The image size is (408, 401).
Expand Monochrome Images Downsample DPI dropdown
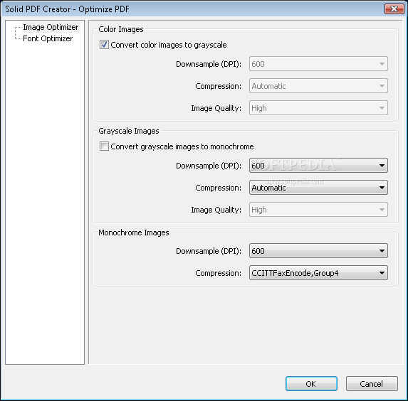pos(318,250)
